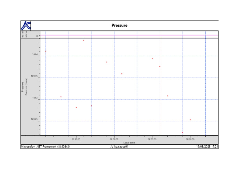Select the "Local time" axis caption
The height and width of the screenshot is (169, 239).
point(129,143)
